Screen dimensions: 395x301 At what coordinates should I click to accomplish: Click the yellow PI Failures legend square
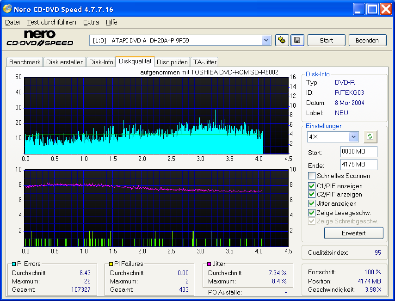111,264
